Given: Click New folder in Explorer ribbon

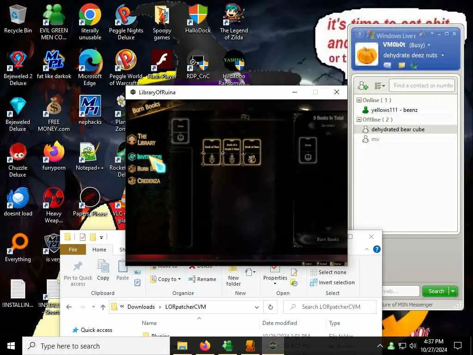Looking at the screenshot, I should pyautogui.click(x=233, y=276).
